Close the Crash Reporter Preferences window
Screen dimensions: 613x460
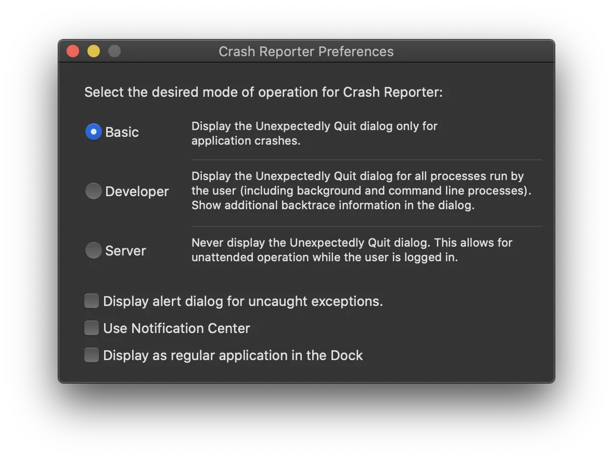point(73,52)
